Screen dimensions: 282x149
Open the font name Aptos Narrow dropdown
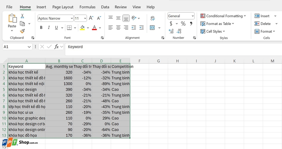tap(72, 18)
